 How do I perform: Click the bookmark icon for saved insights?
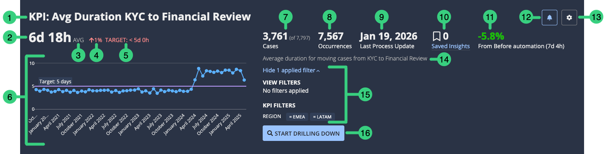tap(436, 36)
